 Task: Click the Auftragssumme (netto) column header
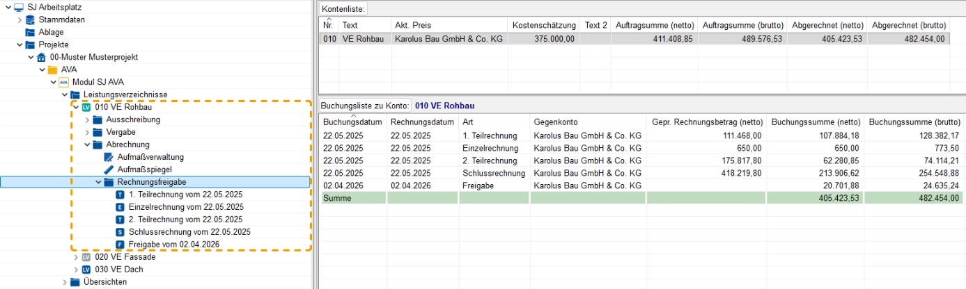655,25
